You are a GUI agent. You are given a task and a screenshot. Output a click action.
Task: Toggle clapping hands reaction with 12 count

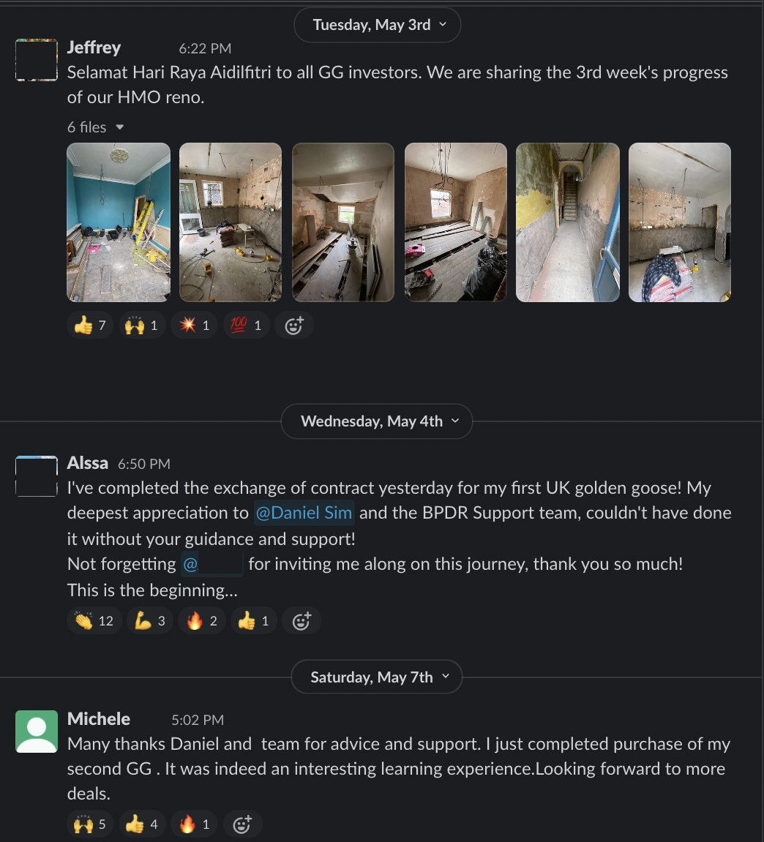[x=94, y=621]
